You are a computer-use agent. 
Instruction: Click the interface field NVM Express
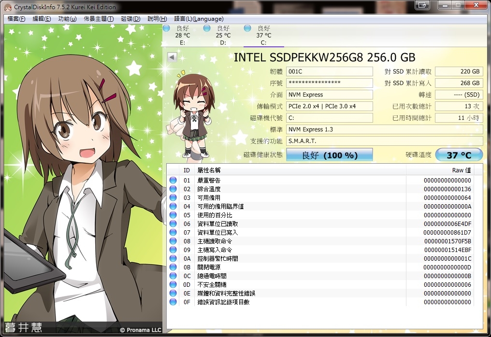point(330,95)
